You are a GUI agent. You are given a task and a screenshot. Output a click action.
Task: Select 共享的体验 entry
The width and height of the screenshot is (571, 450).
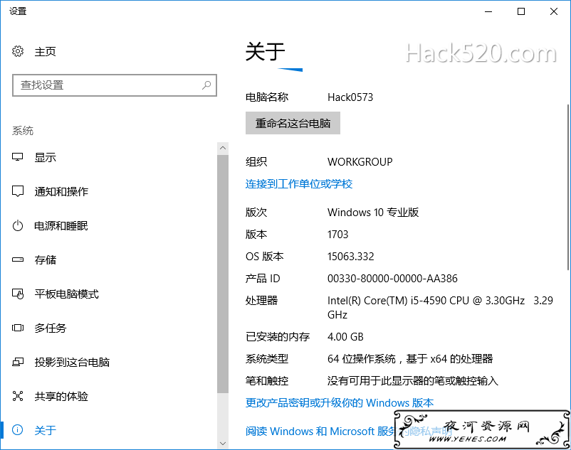pos(61,396)
